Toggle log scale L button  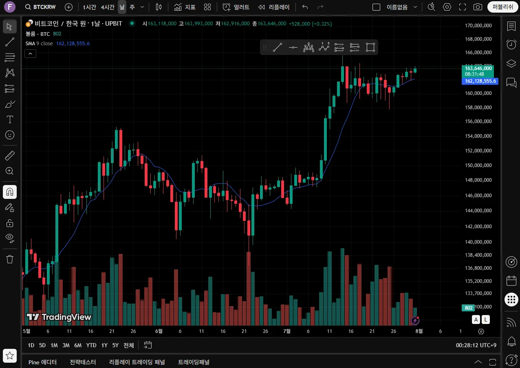pyautogui.click(x=485, y=320)
